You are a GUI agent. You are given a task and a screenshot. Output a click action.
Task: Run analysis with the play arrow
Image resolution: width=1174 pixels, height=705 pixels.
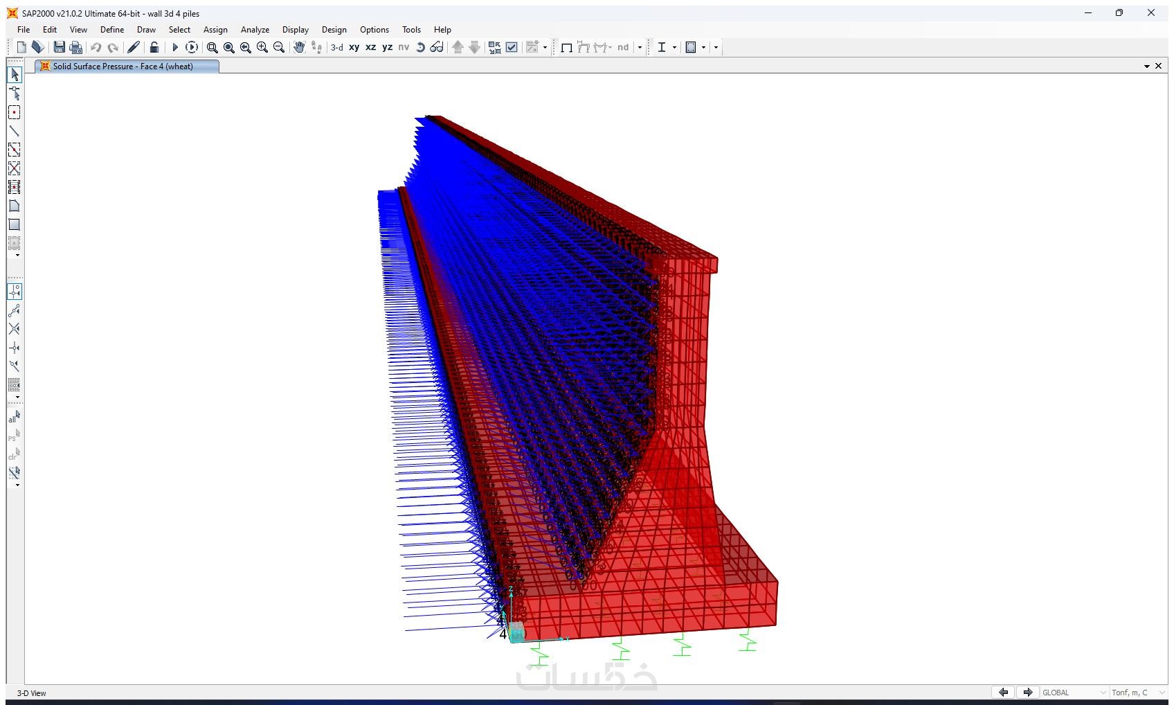point(175,47)
